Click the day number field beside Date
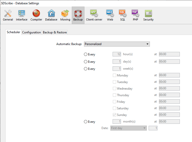192x142 pixels. (x=153, y=128)
